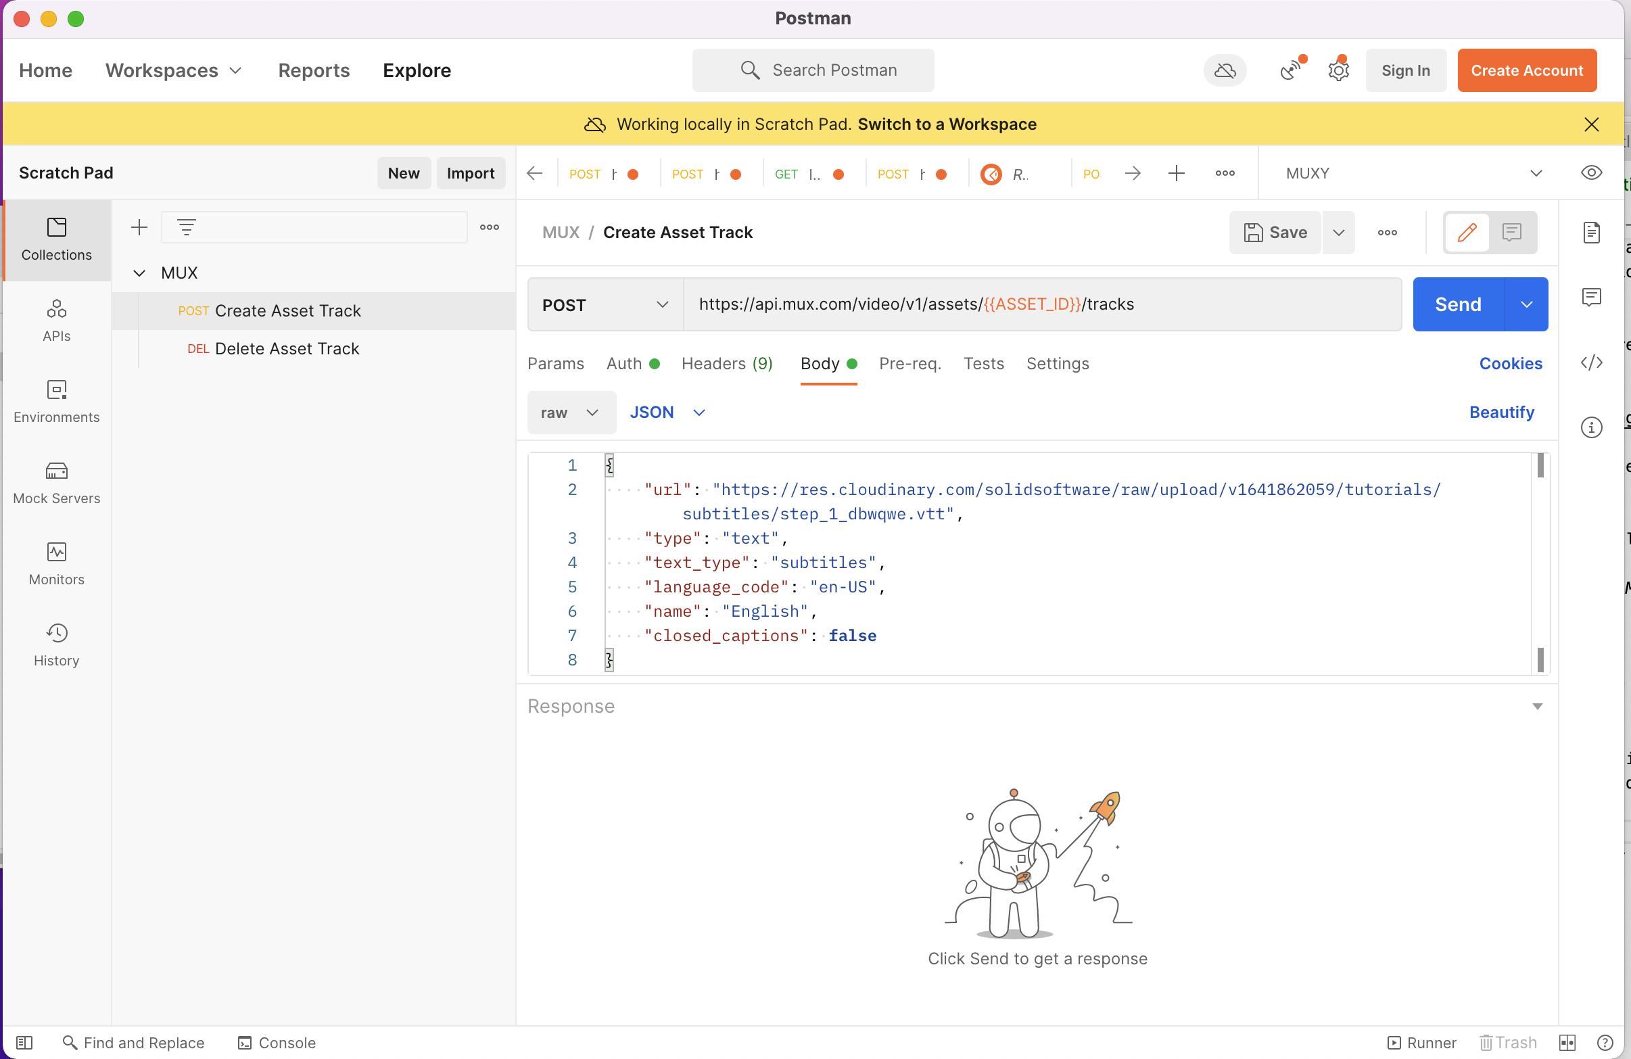1631x1059 pixels.
Task: Toggle the sidebar from the status bar
Action: [24, 1043]
